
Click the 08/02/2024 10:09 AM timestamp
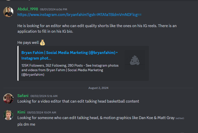tap(41, 112)
